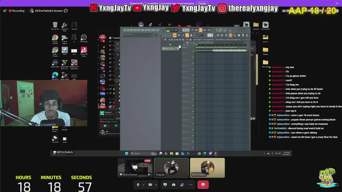The width and height of the screenshot is (342, 192).
Task: Open the Playlist options arrow menu
Action: [x=163, y=40]
